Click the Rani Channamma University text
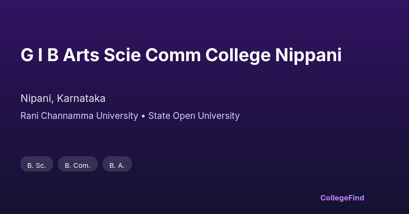409x214 pixels. click(79, 116)
